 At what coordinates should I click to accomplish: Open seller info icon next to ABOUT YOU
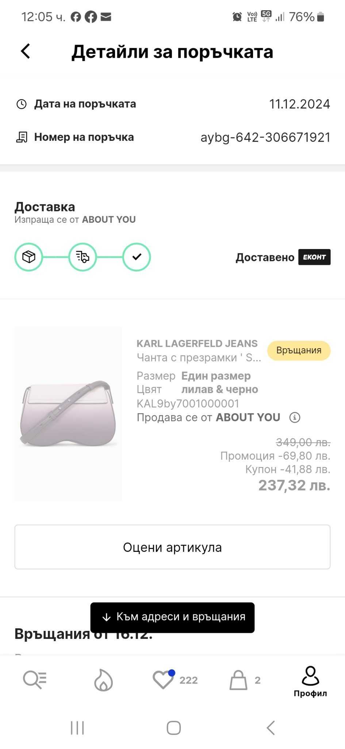point(295,417)
